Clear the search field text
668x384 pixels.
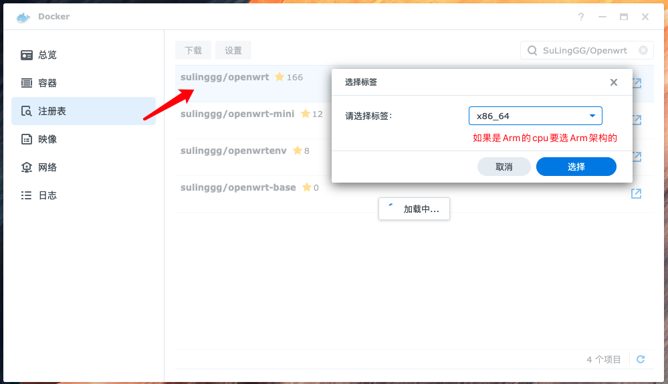(643, 50)
